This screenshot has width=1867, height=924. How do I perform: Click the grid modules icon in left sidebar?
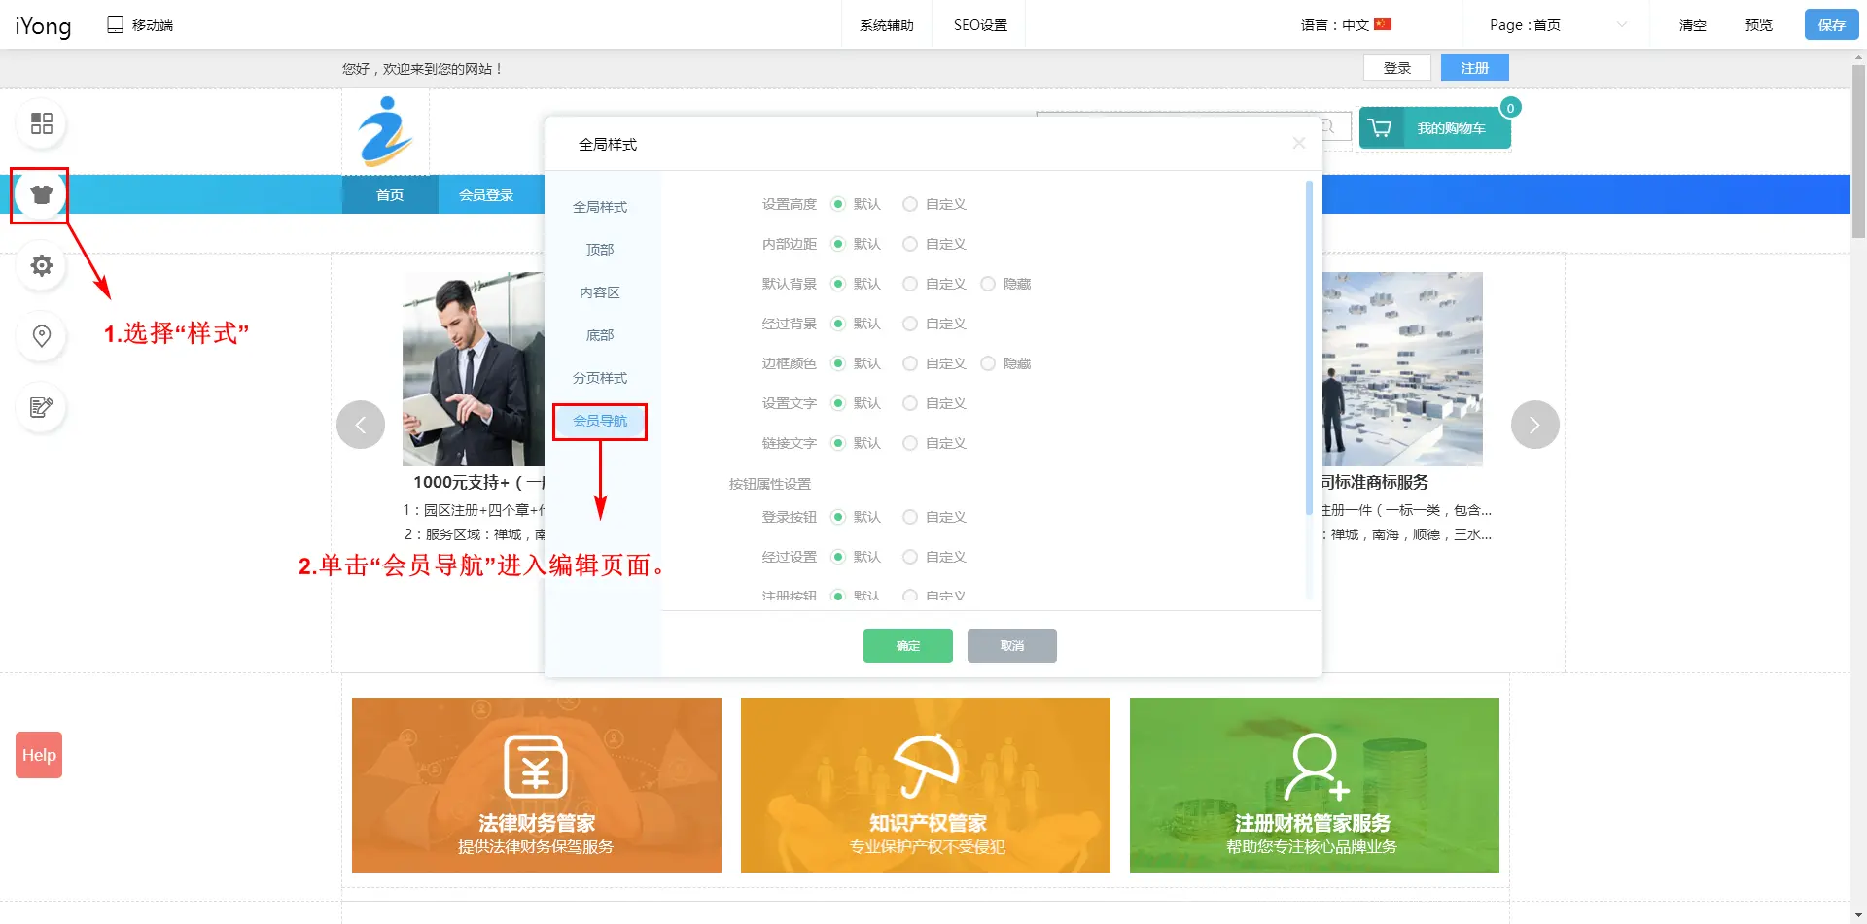coord(41,123)
